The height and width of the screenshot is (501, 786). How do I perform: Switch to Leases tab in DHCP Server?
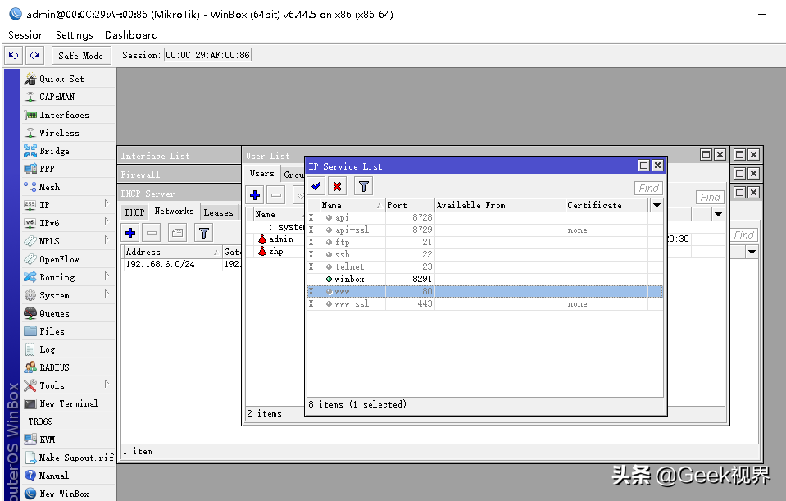(x=219, y=212)
